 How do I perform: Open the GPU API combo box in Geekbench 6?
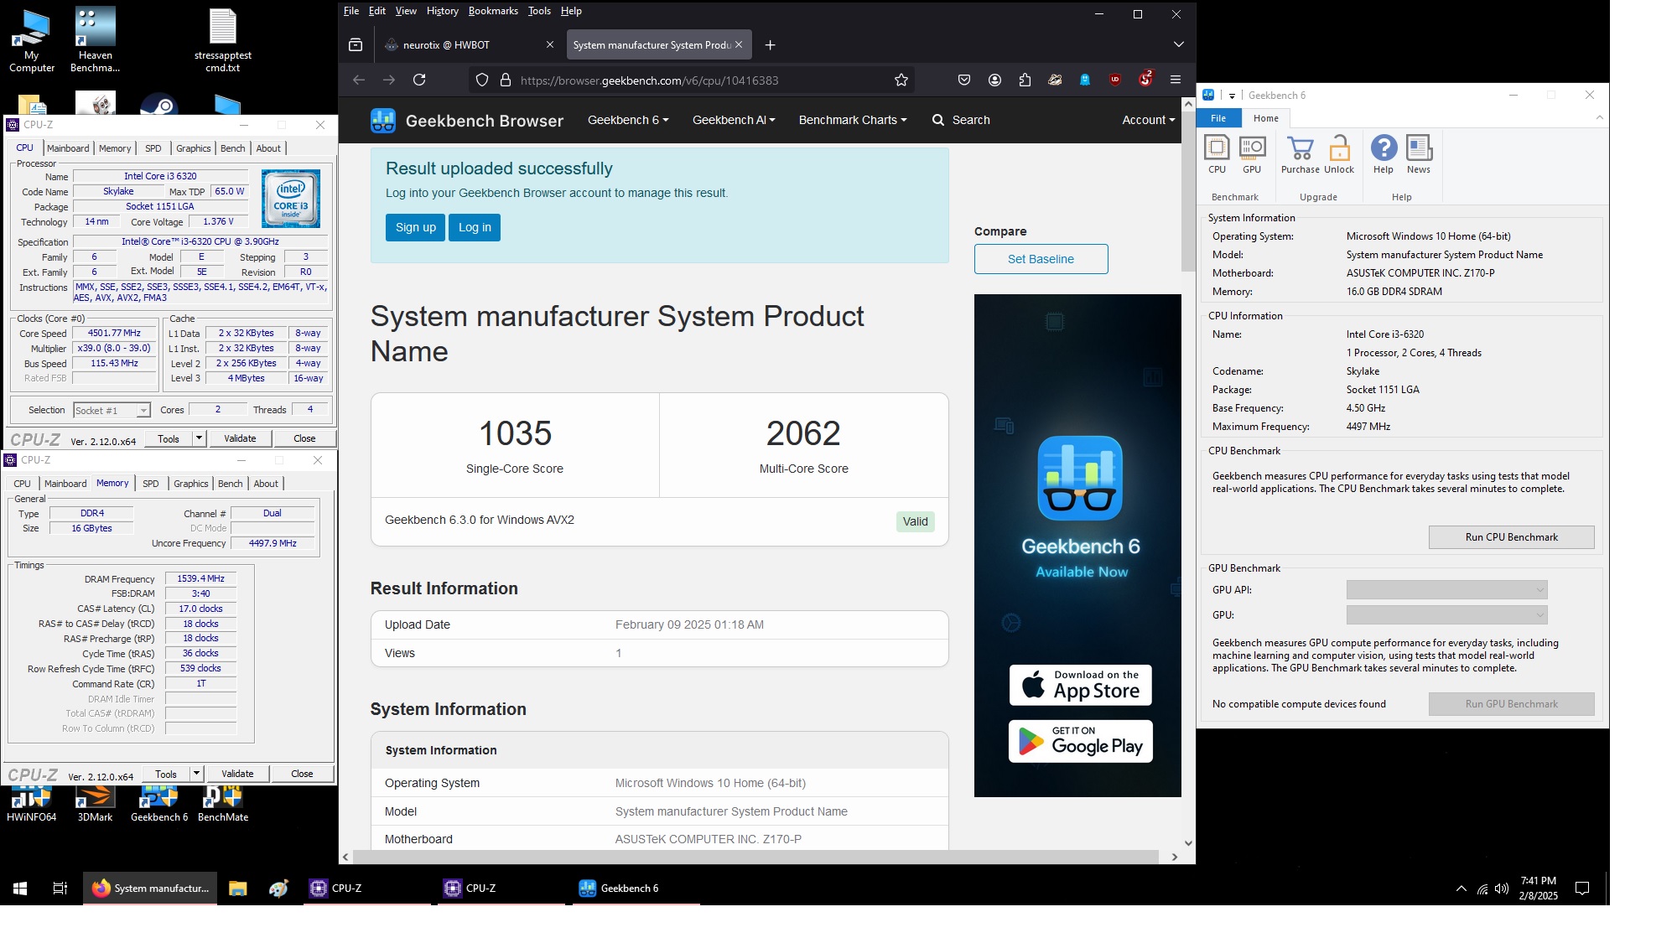coord(1446,590)
